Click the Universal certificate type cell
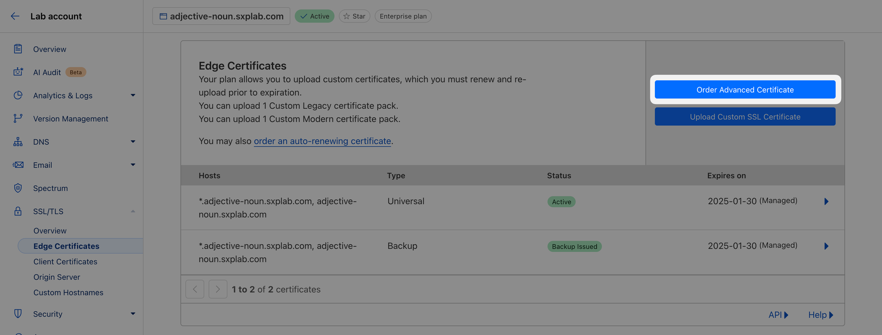The width and height of the screenshot is (882, 335). coord(406,201)
